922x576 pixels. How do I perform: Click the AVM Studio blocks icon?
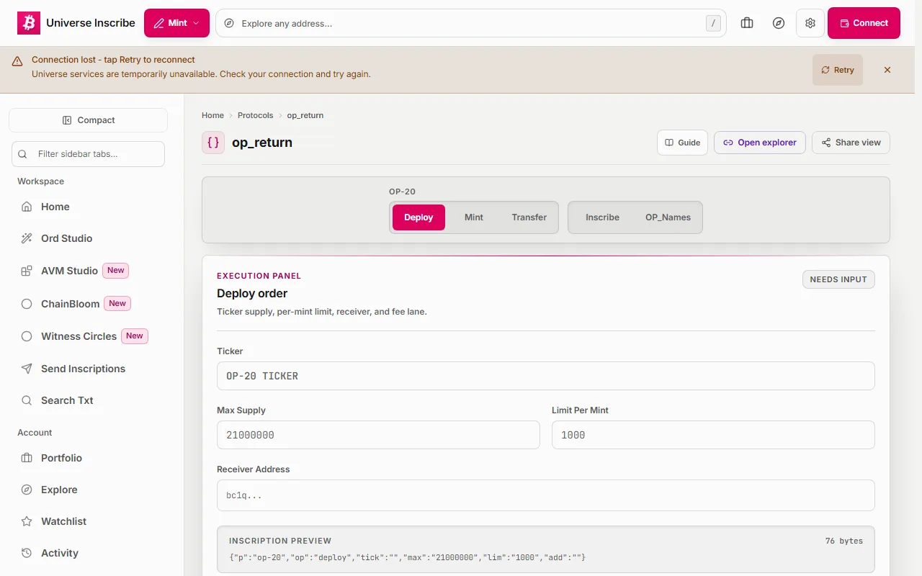pyautogui.click(x=27, y=271)
